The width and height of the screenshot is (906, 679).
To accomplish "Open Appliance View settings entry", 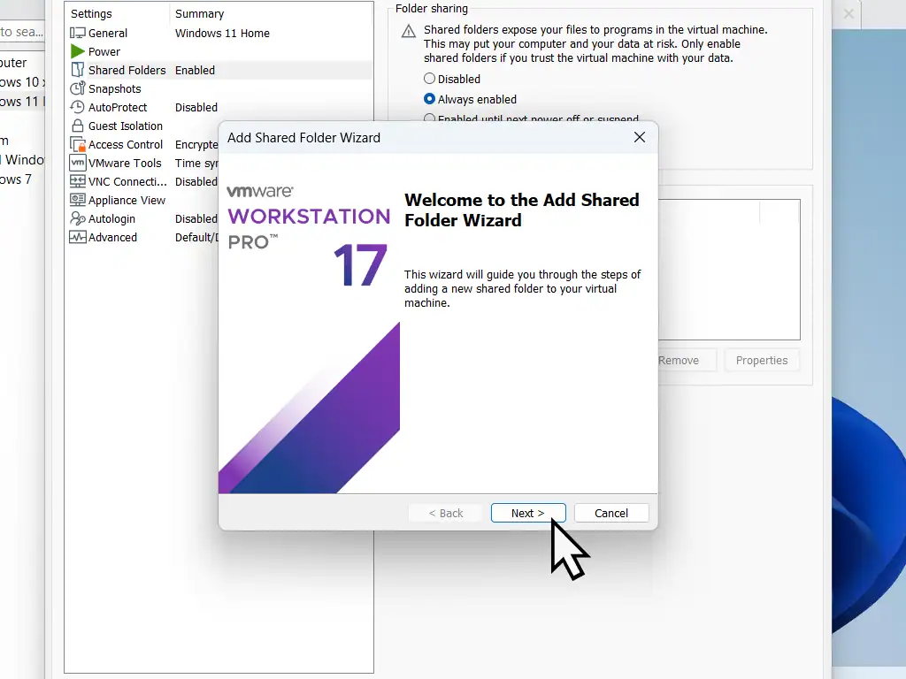I will click(142, 200).
